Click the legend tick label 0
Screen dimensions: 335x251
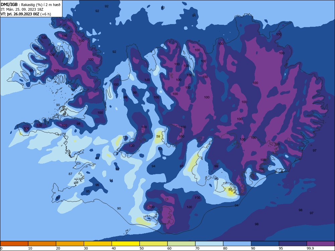point(1,248)
